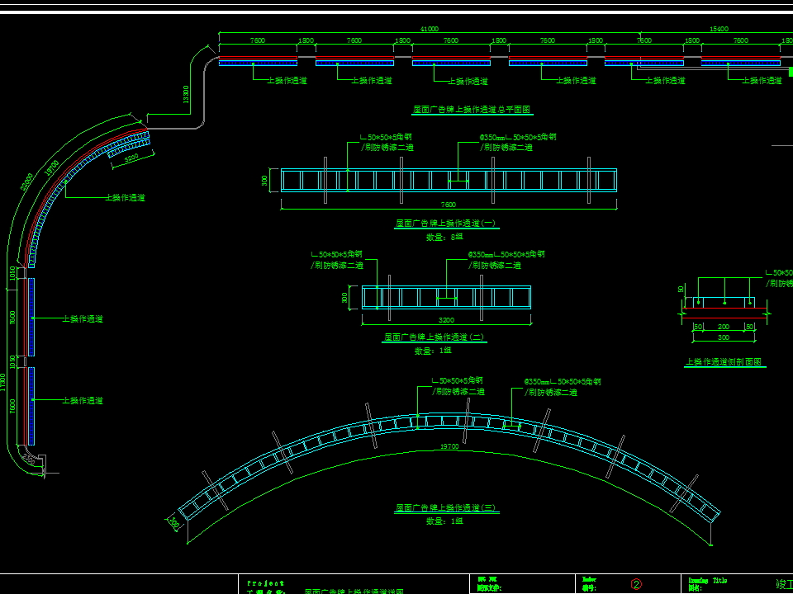Click the red circled number 2 in title block
The image size is (793, 594).
click(x=636, y=584)
